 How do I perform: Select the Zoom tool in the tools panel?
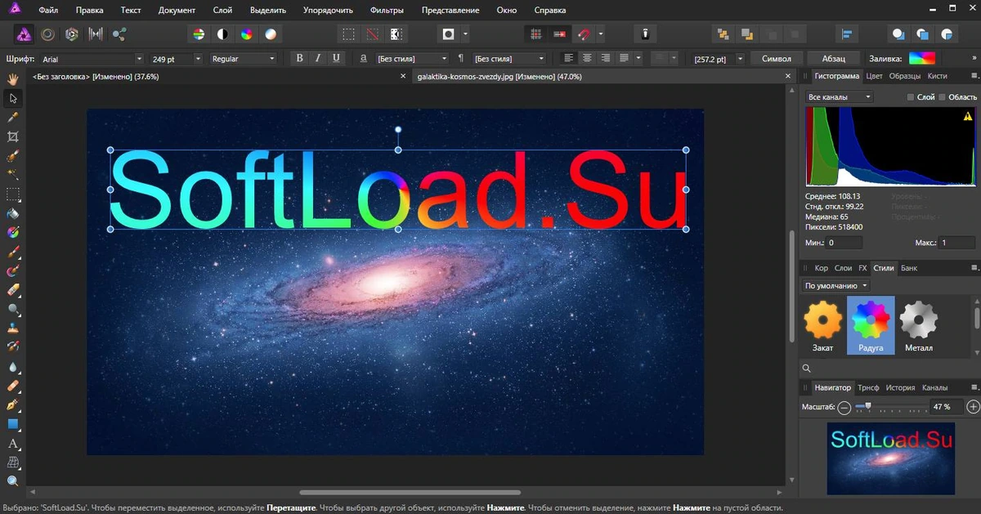pos(13,482)
